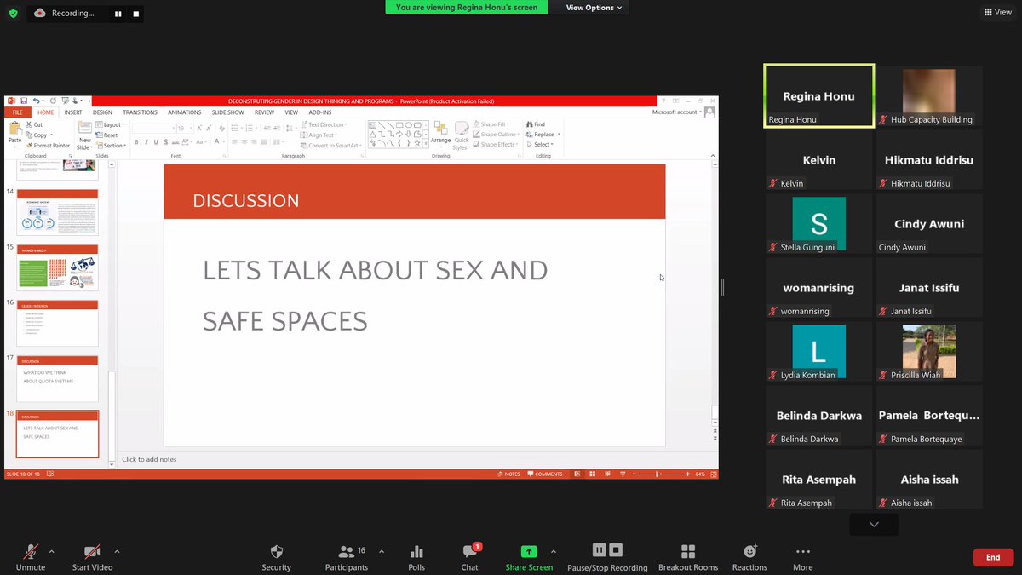
Task: Click Reset slide button
Action: [x=107, y=135]
